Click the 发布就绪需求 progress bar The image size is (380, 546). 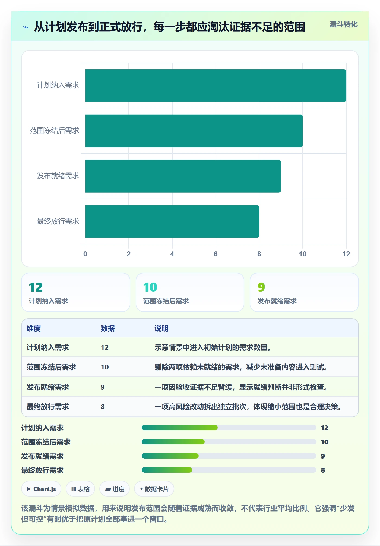(229, 456)
